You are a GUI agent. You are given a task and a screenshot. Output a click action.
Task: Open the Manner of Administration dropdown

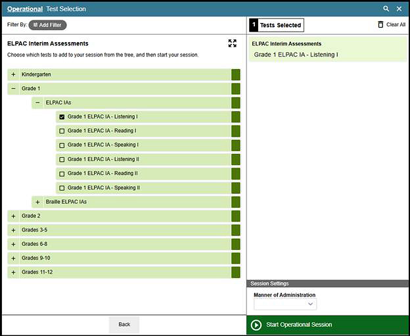pos(285,304)
